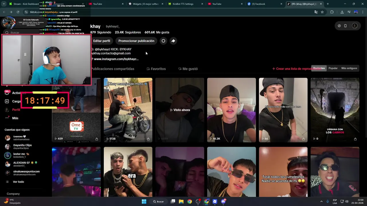Image resolution: width=367 pixels, height=206 pixels.
Task: Open the 'Khay manejando moto' video
Action: [128, 110]
